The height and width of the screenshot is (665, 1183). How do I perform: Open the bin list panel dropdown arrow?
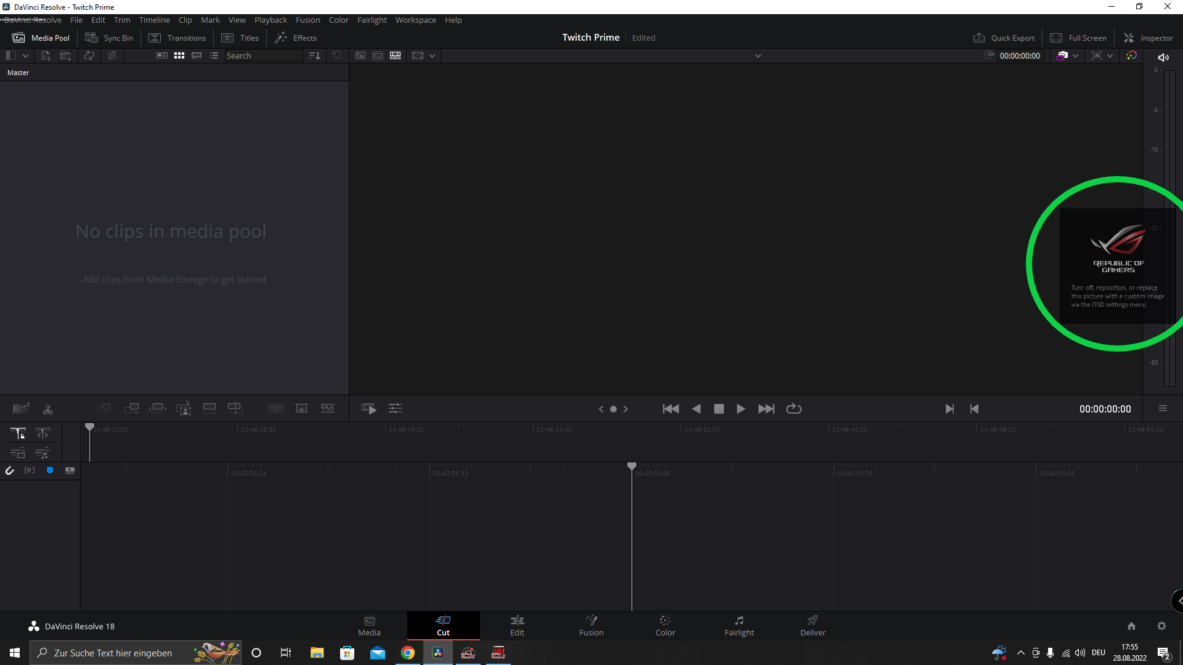(x=25, y=55)
